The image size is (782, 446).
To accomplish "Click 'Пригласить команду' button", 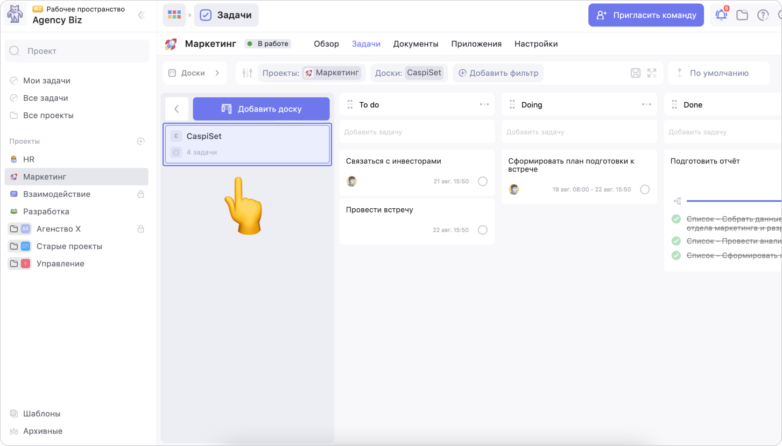I will tap(646, 15).
